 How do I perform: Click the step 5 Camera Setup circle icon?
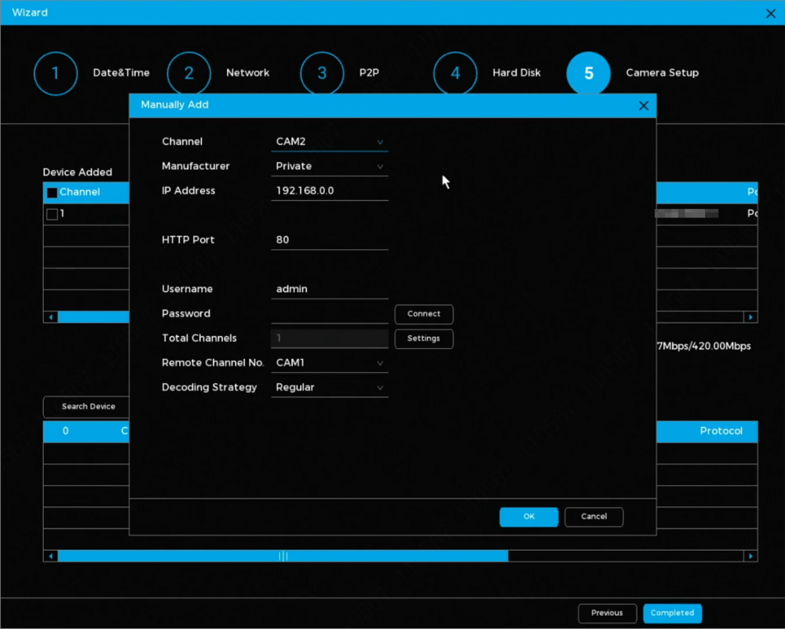pyautogui.click(x=589, y=74)
